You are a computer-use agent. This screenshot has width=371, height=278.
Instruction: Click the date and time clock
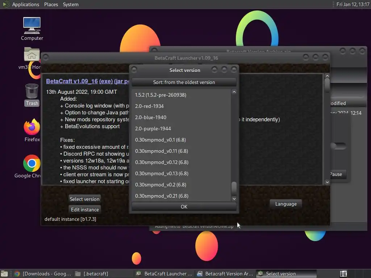point(353,4)
